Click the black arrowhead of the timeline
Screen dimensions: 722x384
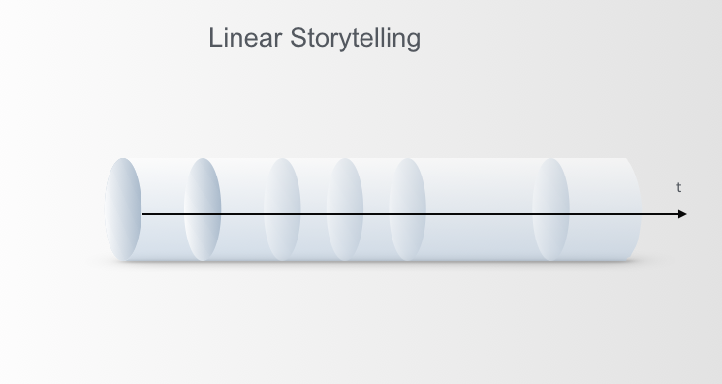[682, 214]
